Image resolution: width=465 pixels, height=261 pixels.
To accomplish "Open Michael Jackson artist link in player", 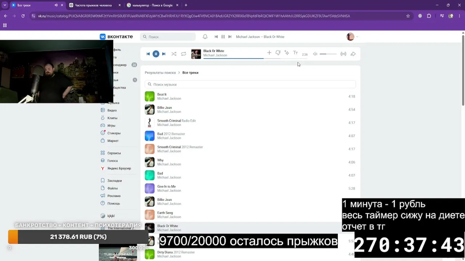I will (215, 55).
